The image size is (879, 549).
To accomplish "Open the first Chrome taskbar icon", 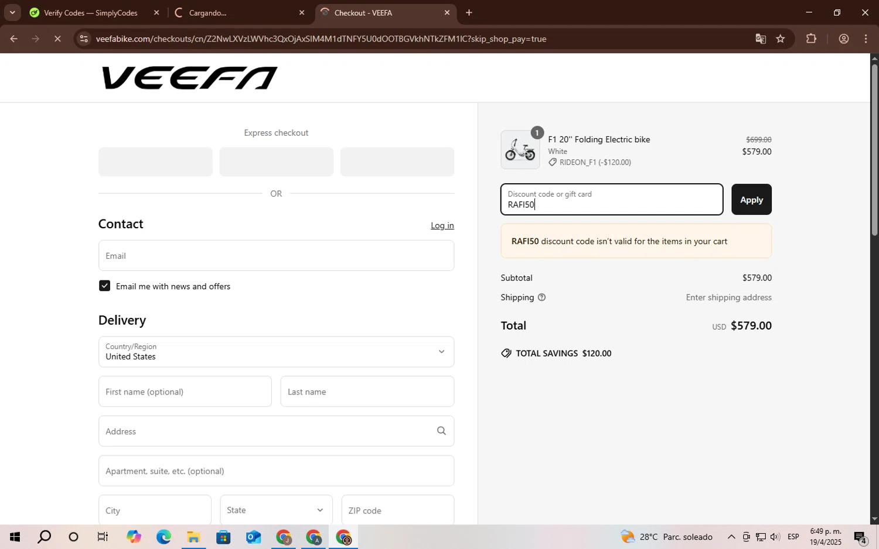I will coord(284,537).
